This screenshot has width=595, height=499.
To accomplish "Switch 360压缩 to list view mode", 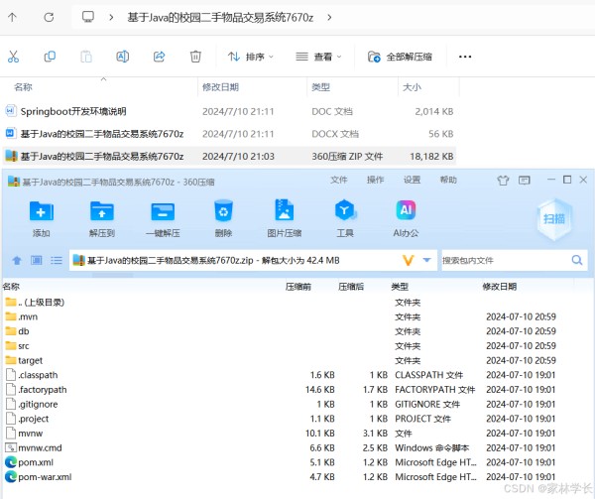I will (57, 260).
